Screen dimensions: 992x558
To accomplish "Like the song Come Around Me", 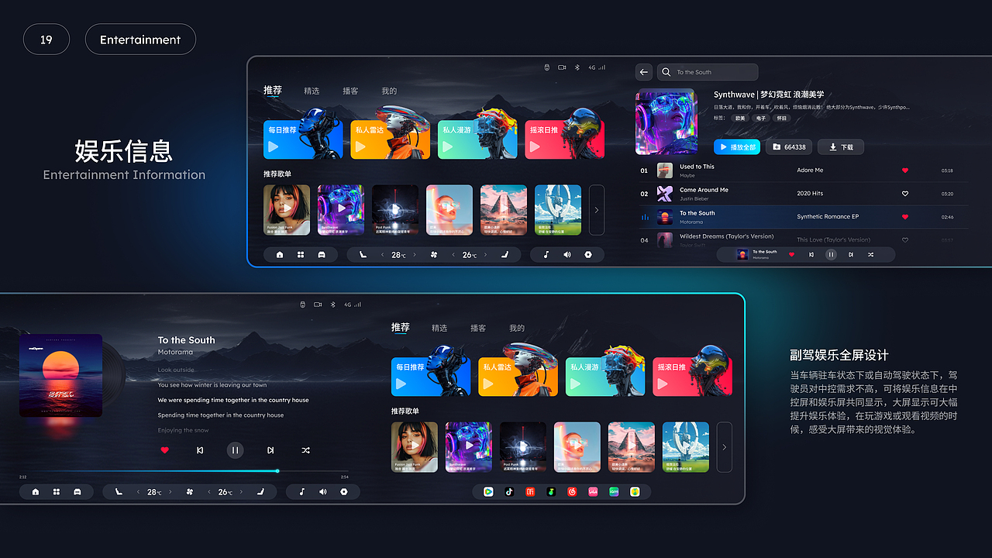I will (904, 194).
